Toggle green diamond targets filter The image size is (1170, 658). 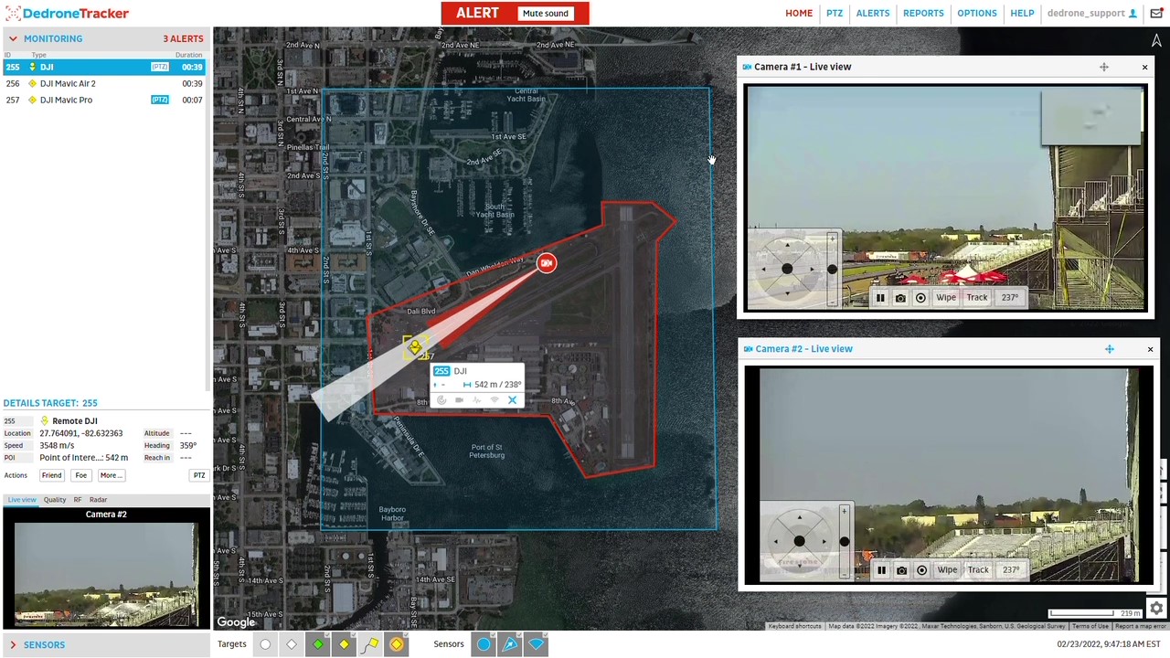click(x=318, y=644)
